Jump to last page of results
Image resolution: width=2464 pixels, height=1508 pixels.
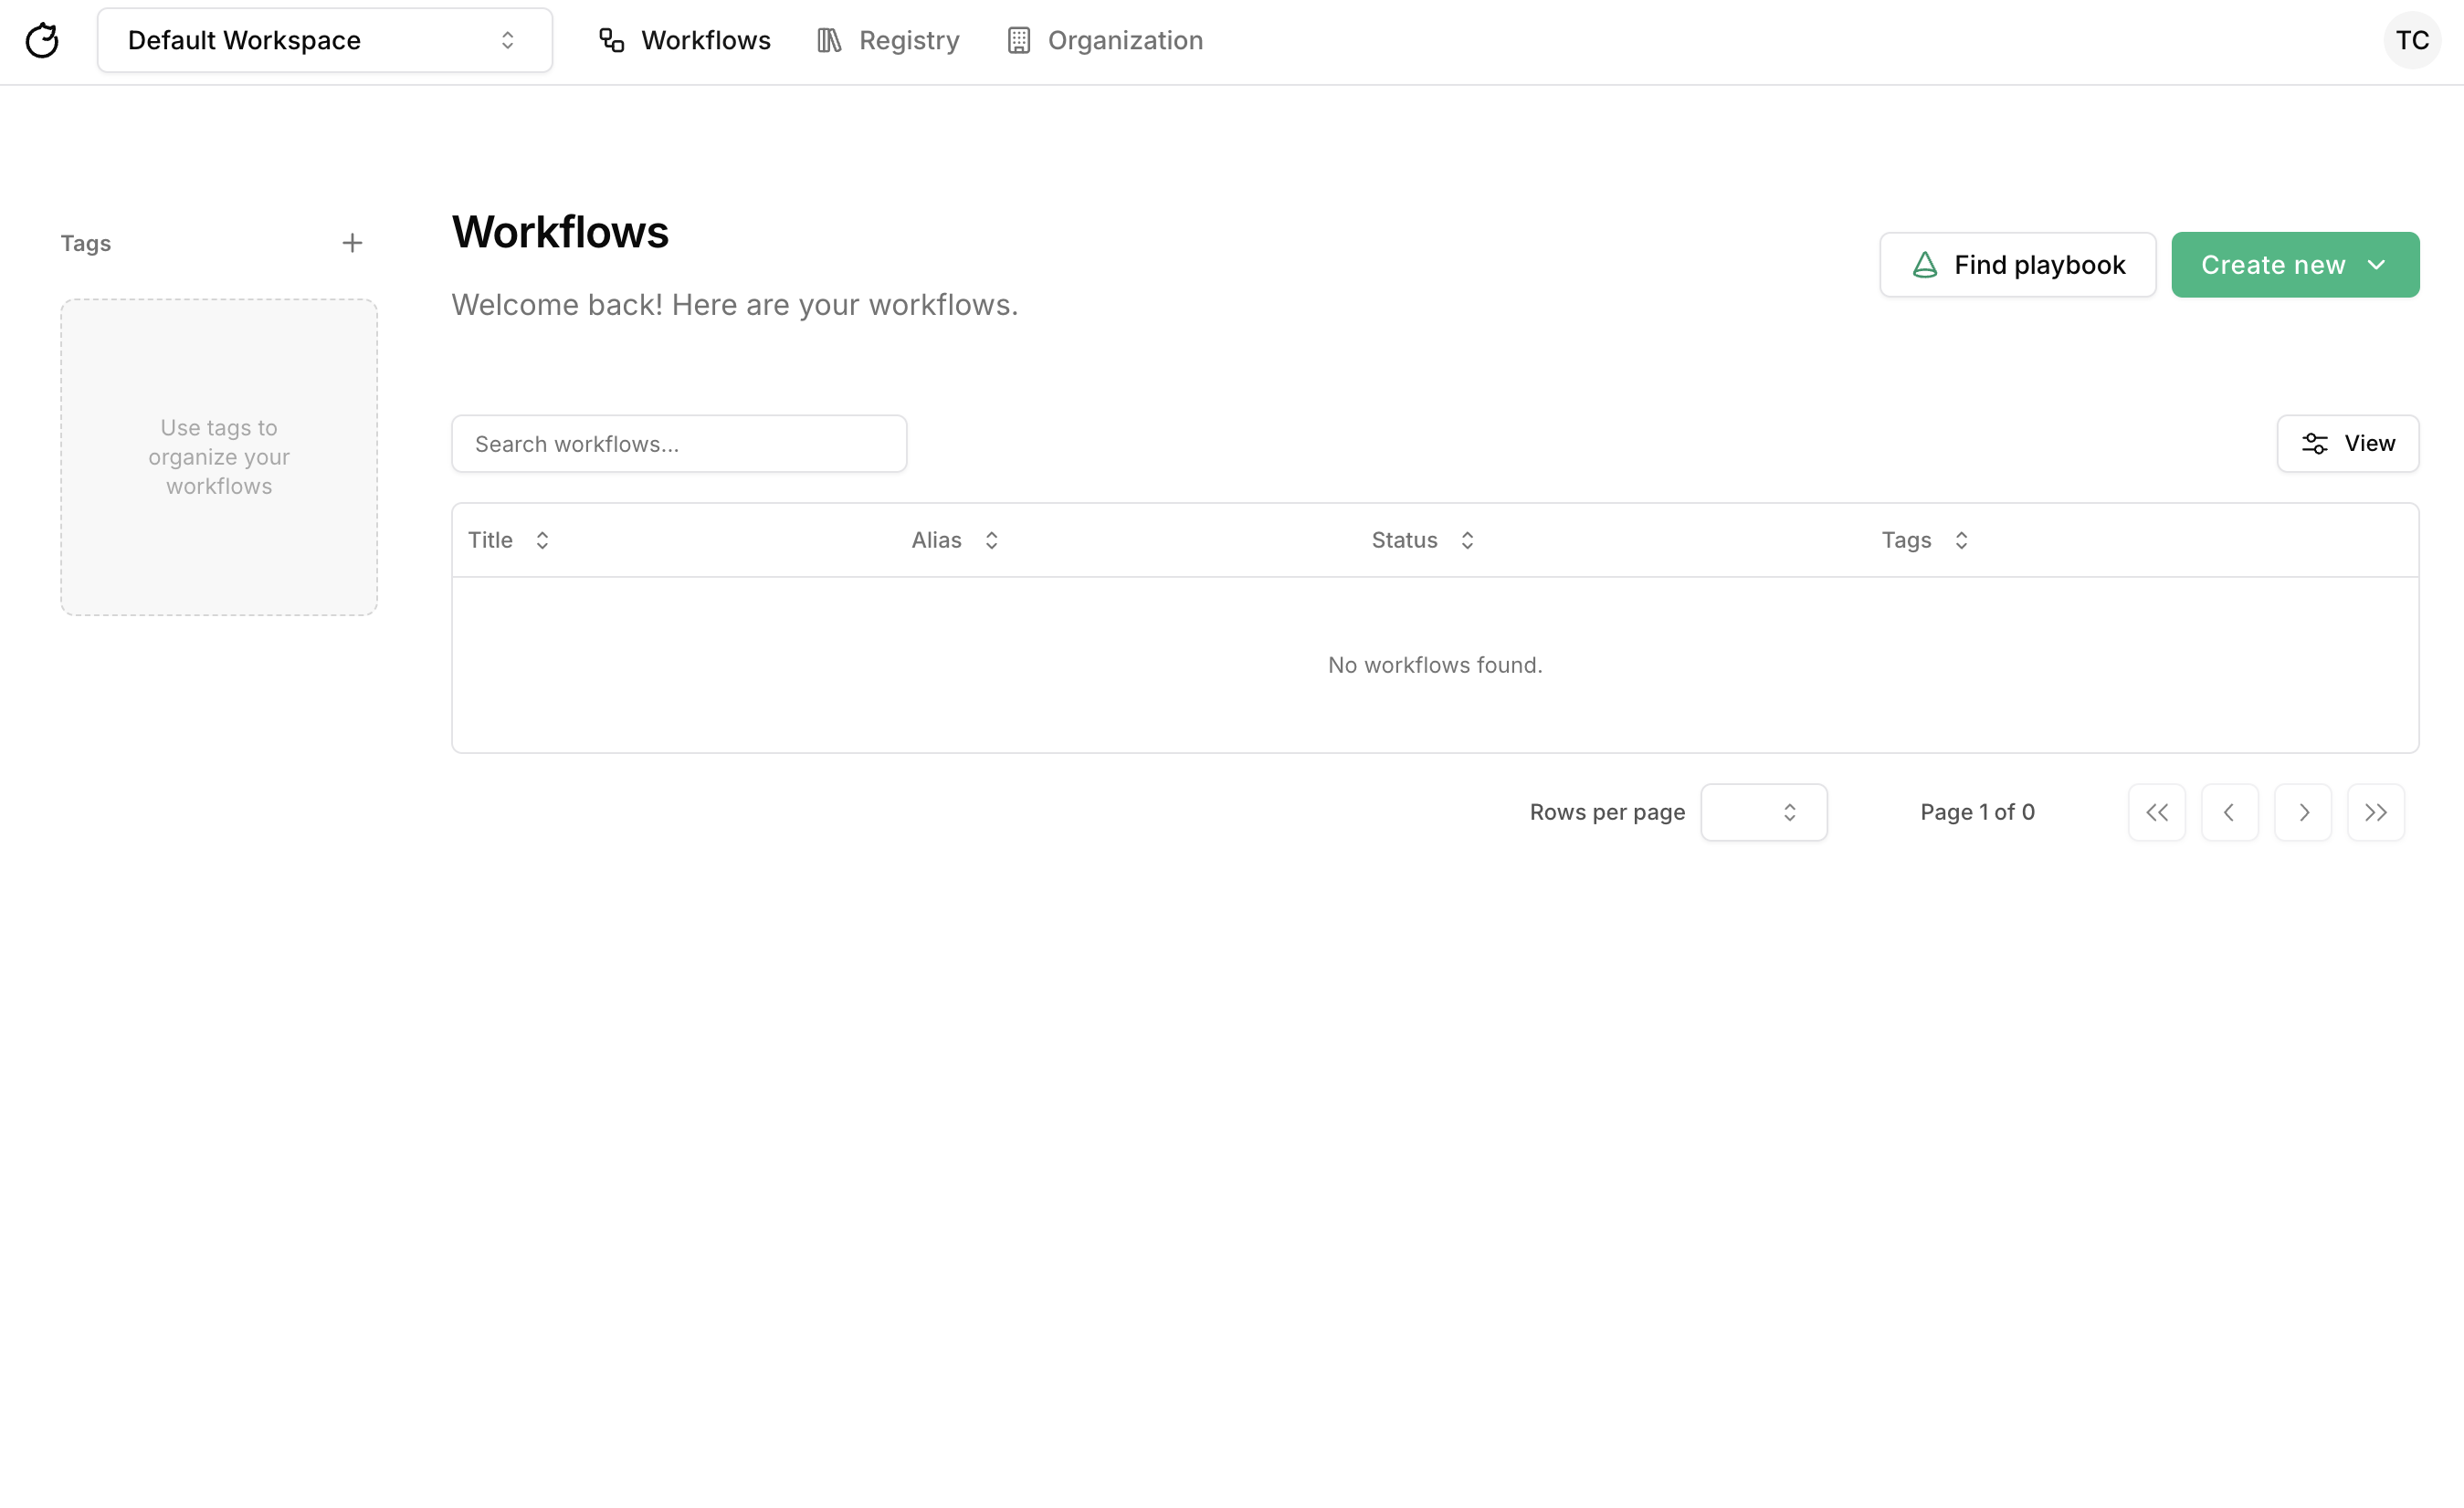[x=2375, y=812]
